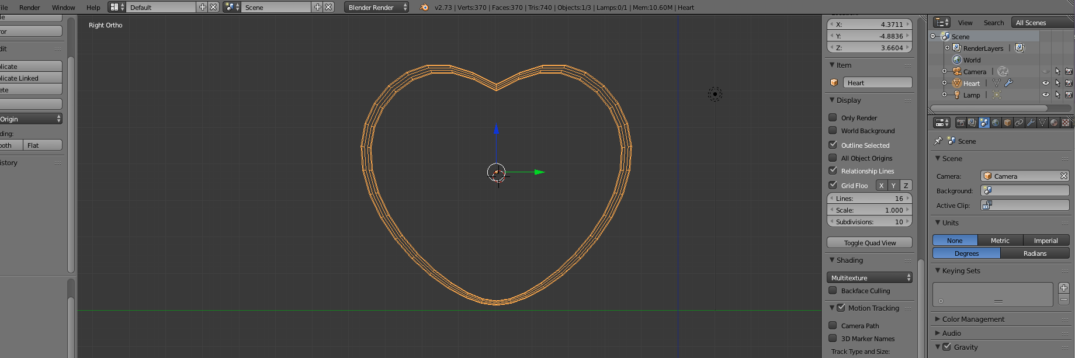Select the Metric units button
This screenshot has height=358, width=1075.
pyautogui.click(x=1000, y=240)
